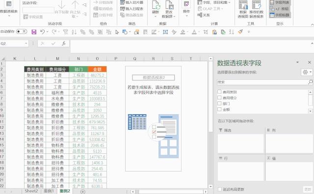Select the 案例2 sheet tab
This screenshot has height=194, width=314.
coord(65,191)
